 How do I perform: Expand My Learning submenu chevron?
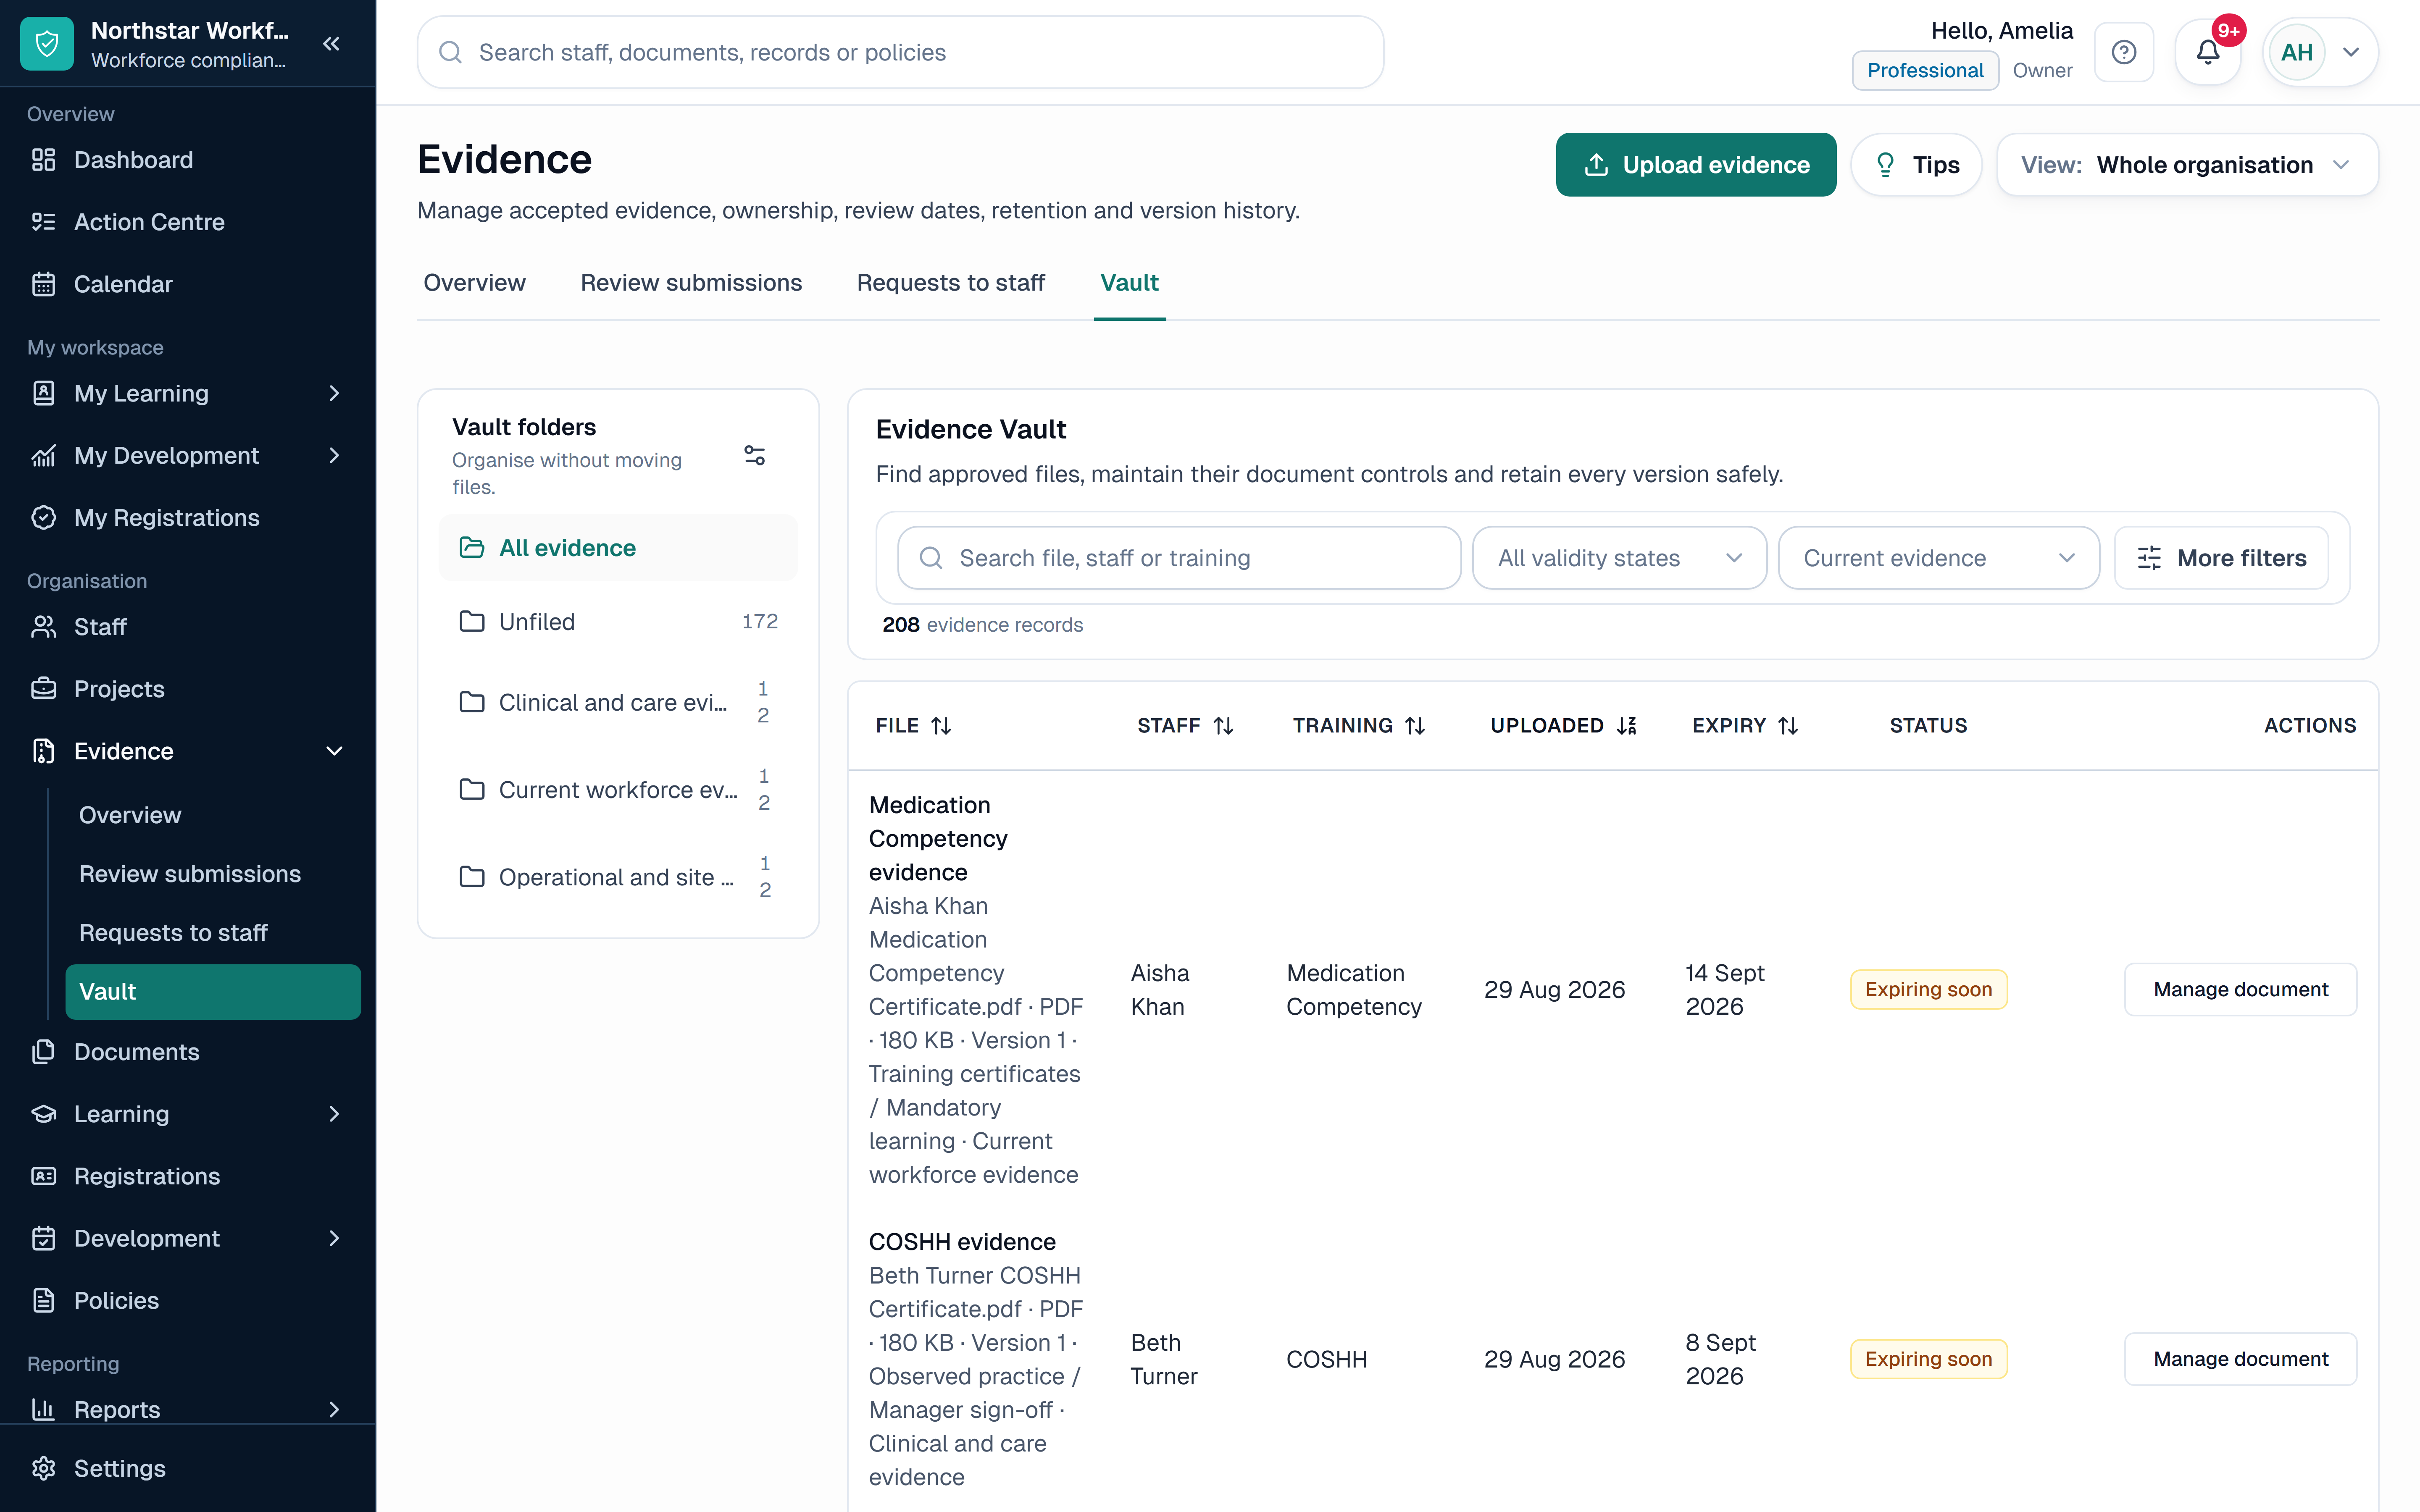point(335,394)
